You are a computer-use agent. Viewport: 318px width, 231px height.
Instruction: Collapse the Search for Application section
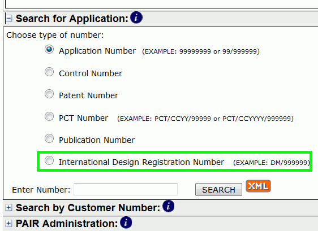coord(8,19)
